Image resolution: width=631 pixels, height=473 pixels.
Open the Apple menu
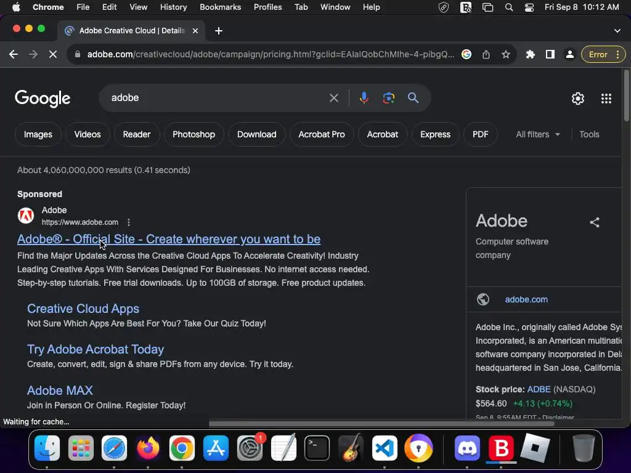click(x=16, y=7)
